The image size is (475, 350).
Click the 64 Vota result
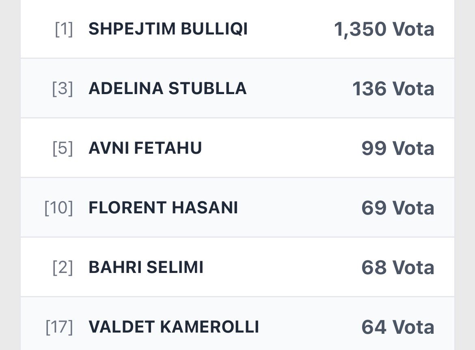click(x=397, y=327)
